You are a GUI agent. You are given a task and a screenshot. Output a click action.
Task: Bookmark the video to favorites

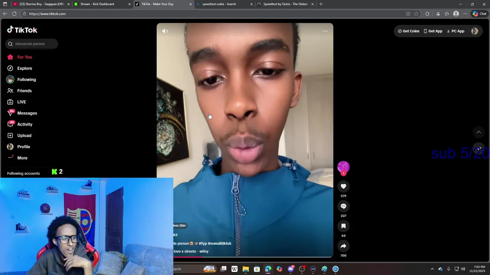[343, 226]
